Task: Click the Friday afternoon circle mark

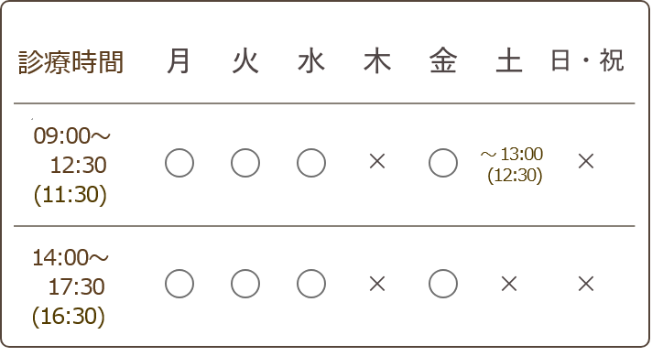Action: 443,284
